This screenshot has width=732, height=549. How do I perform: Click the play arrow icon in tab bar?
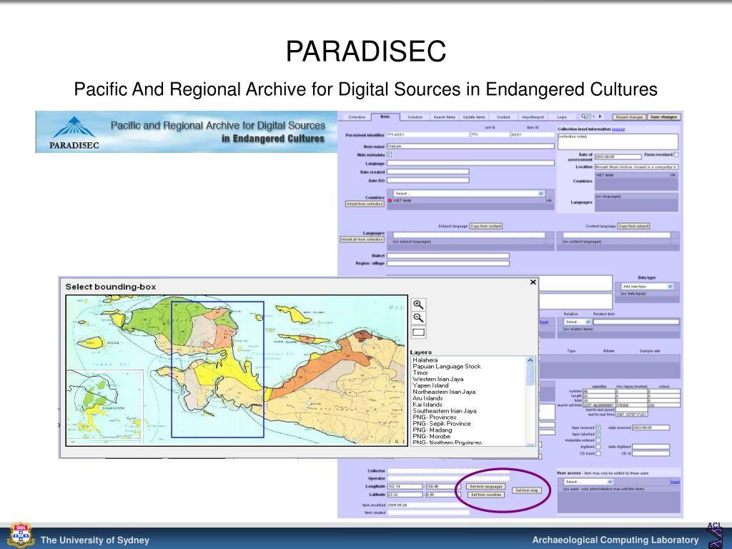click(600, 117)
